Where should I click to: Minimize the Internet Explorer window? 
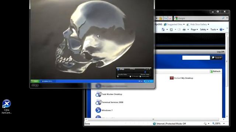[213, 12]
